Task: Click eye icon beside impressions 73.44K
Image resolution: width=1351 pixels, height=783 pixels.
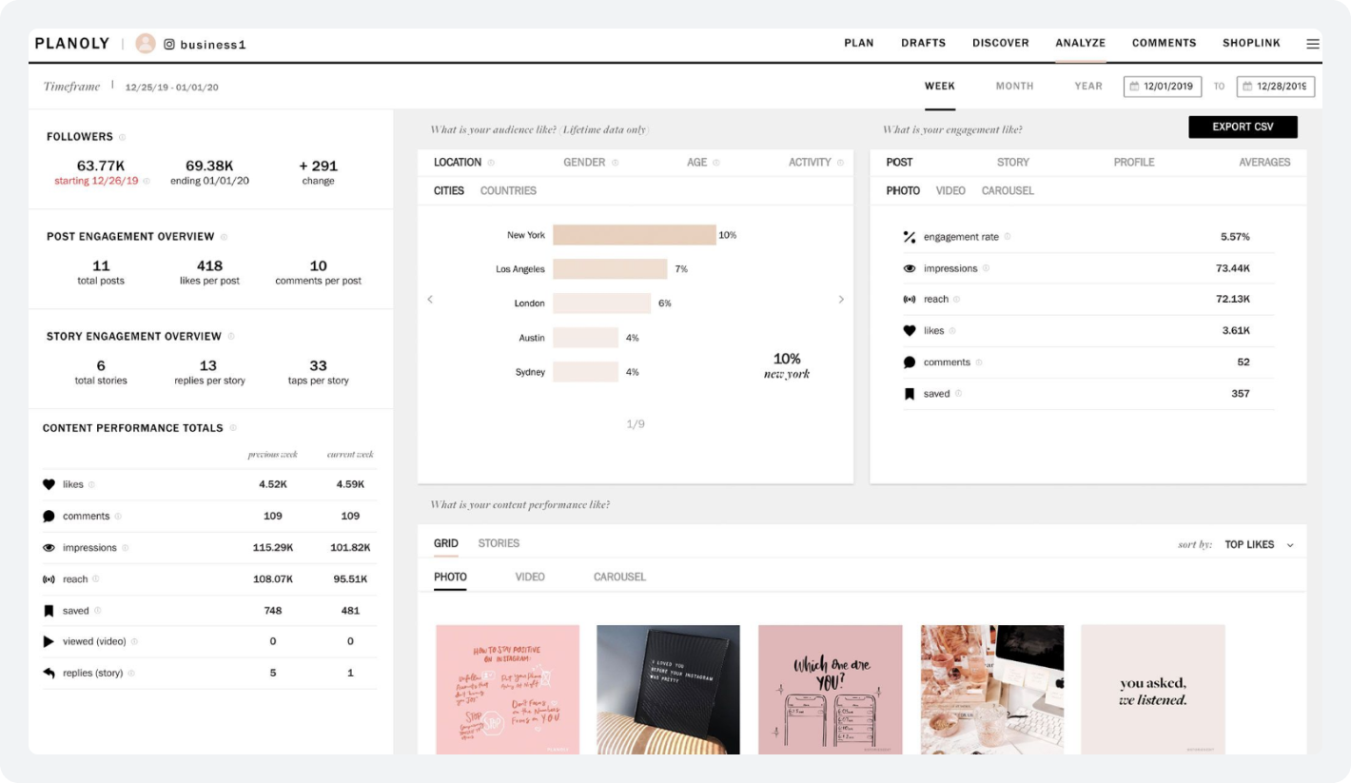Action: tap(909, 269)
